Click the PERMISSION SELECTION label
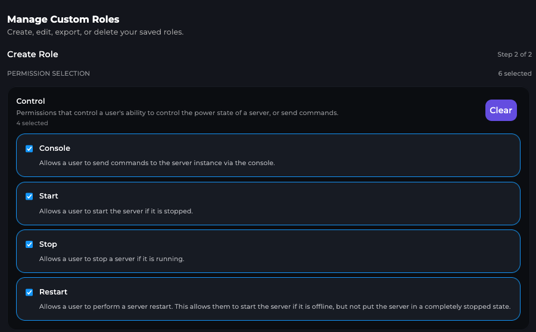The height and width of the screenshot is (332, 536). tap(48, 74)
